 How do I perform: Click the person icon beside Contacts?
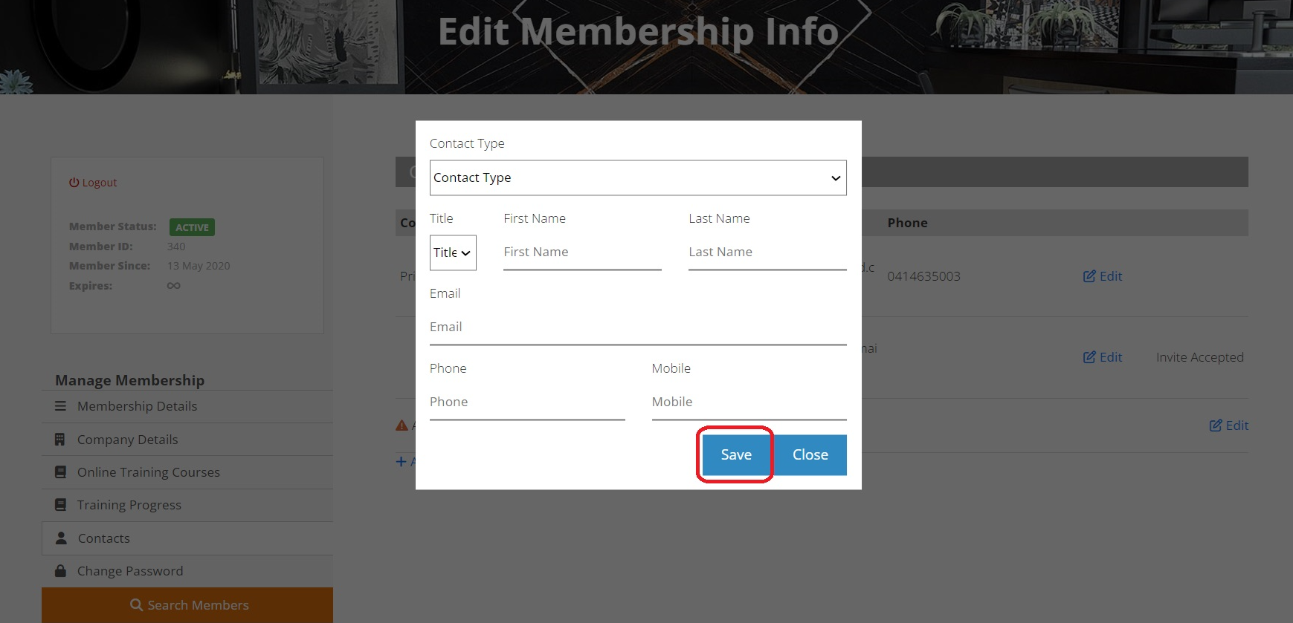(x=61, y=538)
